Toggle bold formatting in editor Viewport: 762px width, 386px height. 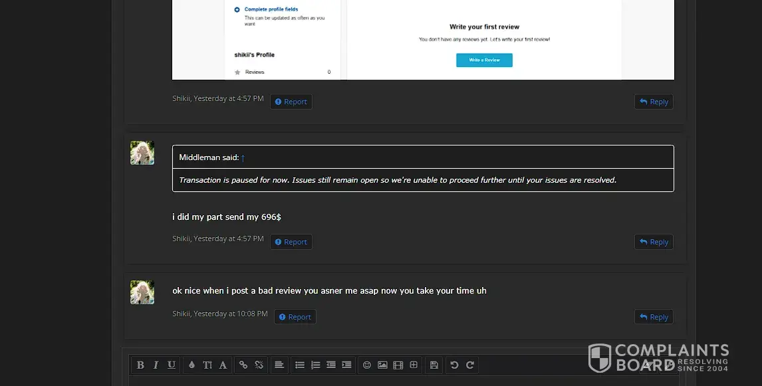(x=140, y=365)
